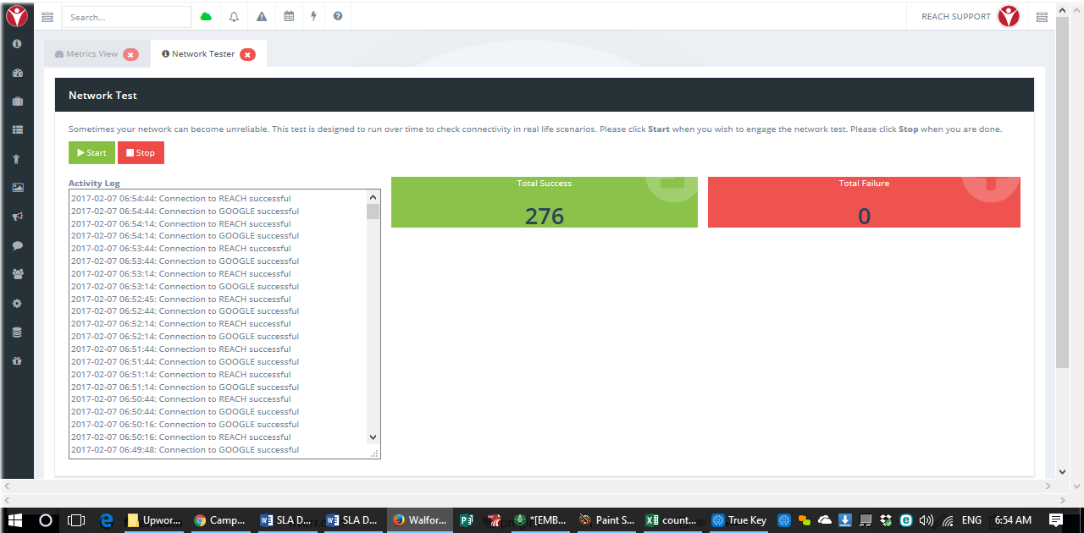Switch to the Chrome 'Camp...' taskbar window

click(218, 520)
